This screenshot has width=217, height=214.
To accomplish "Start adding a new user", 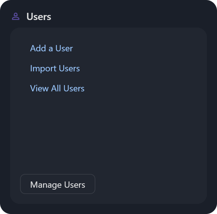I will coord(51,48).
